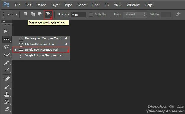This screenshot has width=185, height=114.
Task: Select the Quick Selection tool
Action: (x=7, y=55)
